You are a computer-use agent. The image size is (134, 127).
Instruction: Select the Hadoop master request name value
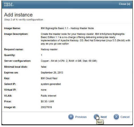point(49,49)
